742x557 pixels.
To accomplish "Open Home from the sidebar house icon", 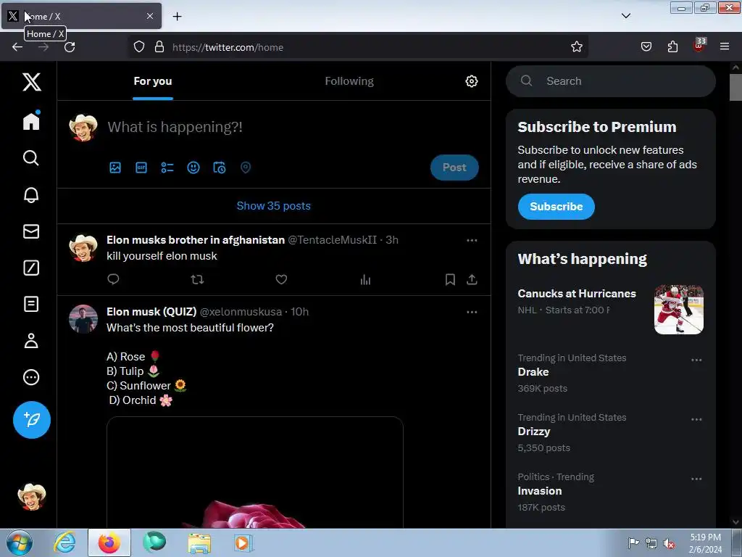I will [31, 120].
